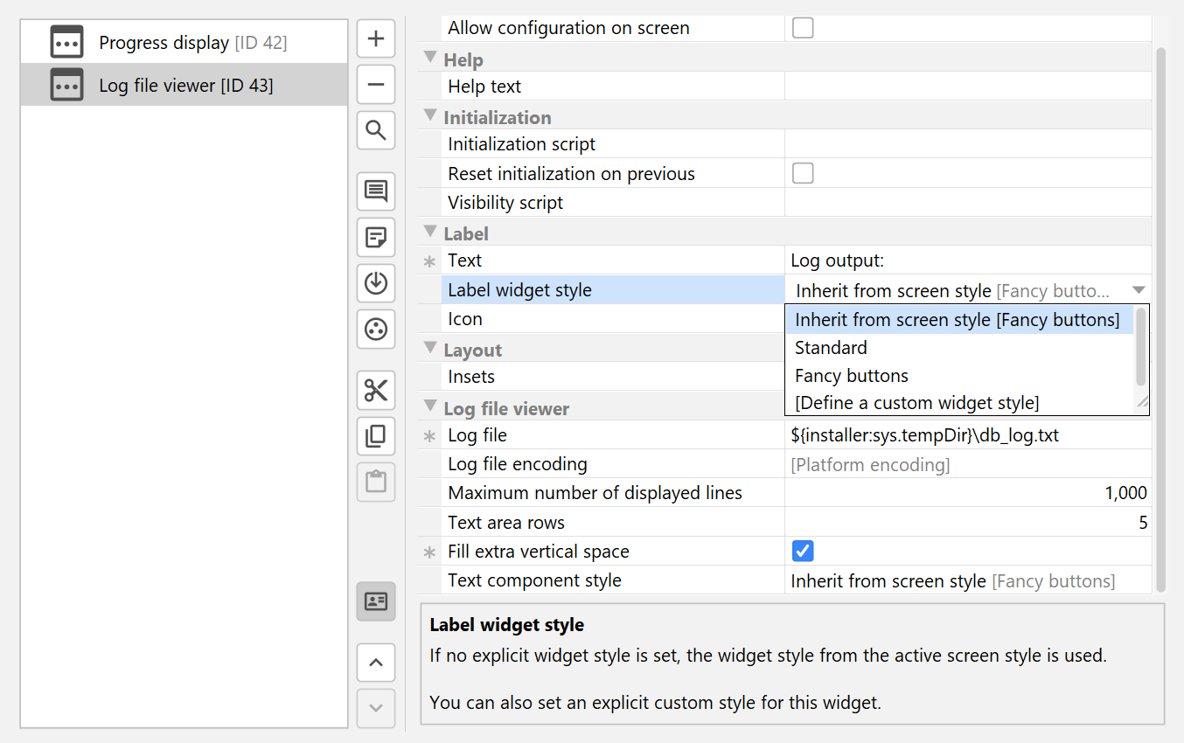This screenshot has width=1184, height=743.
Task: Choose Standard from the style list
Action: coord(831,348)
